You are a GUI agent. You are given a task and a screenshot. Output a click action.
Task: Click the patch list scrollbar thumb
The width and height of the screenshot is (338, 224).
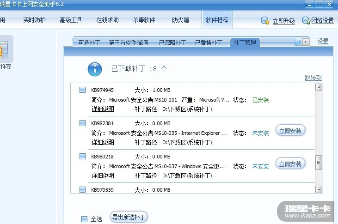click(319, 163)
